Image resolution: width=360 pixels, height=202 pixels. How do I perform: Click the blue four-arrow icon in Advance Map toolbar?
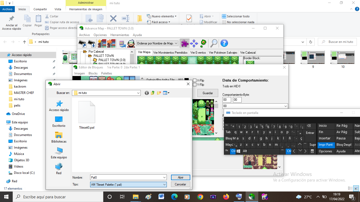click(x=194, y=43)
